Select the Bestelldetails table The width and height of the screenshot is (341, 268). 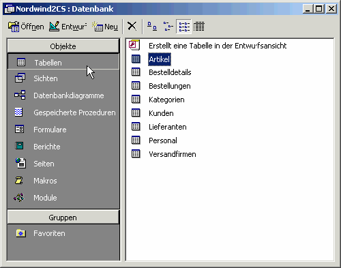tap(170, 72)
